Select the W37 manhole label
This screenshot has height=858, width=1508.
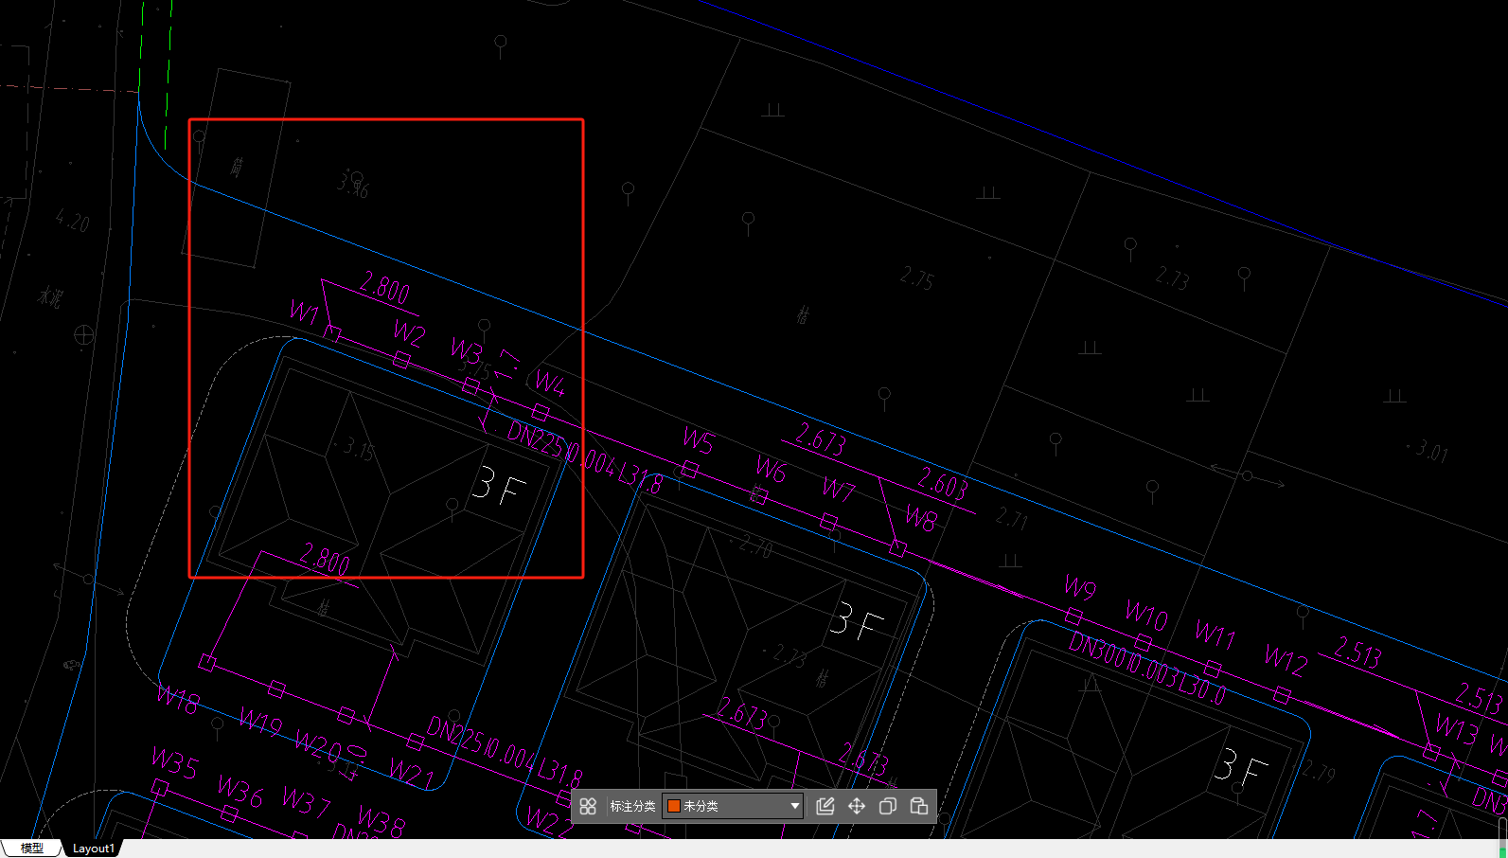point(307,802)
